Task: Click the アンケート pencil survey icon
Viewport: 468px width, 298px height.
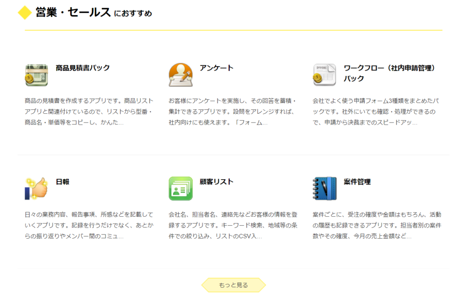Action: coord(181,74)
